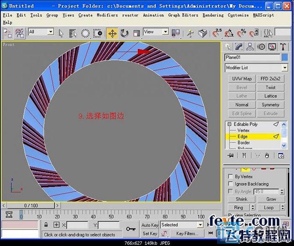The image size is (294, 246).
Task: Open the Motion command panel tab
Action: 261,47
